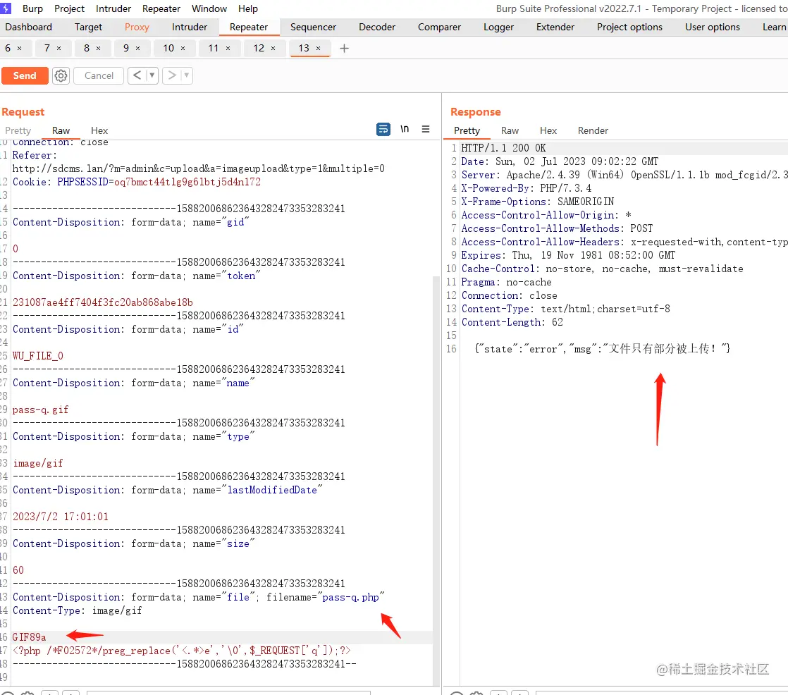Send the request
788x695 pixels.
[x=25, y=75]
